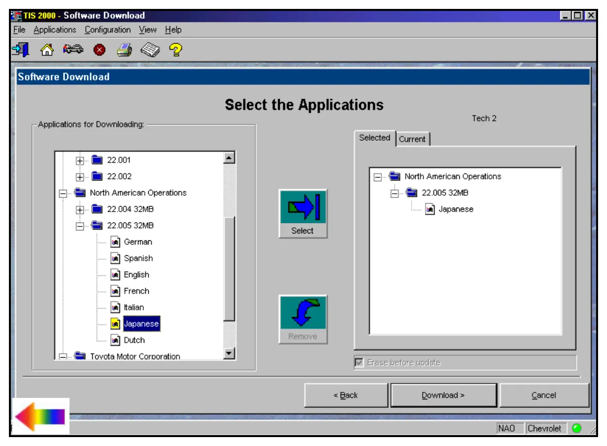Click the Cancel button
607x446 pixels.
544,395
